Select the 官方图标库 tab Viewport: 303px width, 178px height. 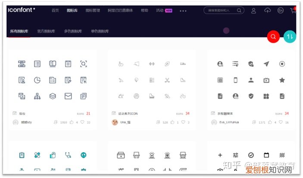point(46,31)
